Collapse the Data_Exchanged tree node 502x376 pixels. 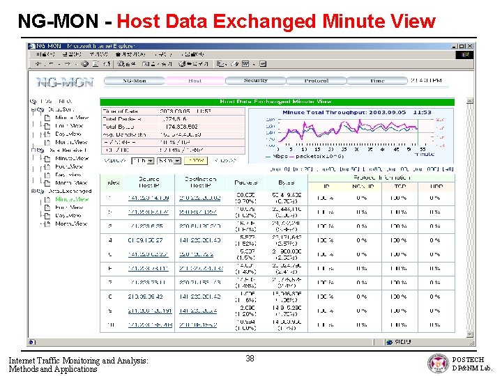tap(33, 191)
